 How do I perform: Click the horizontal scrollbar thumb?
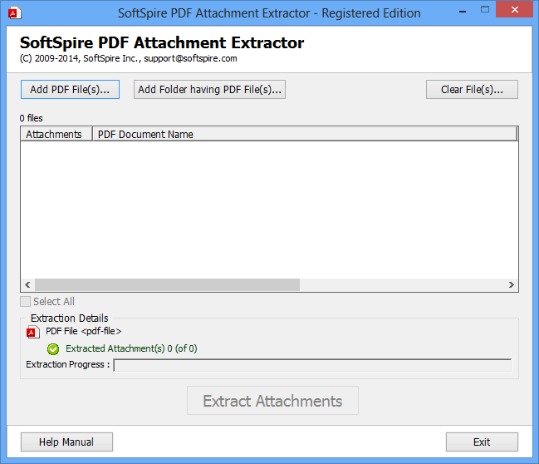pyautogui.click(x=166, y=284)
